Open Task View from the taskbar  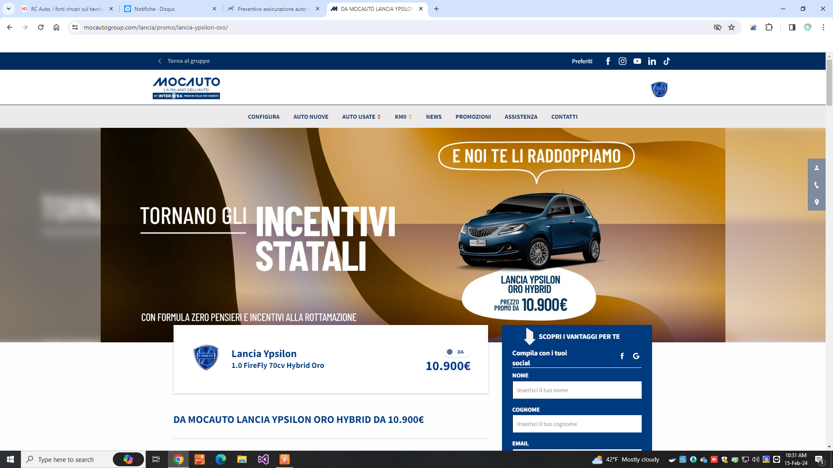[156, 459]
